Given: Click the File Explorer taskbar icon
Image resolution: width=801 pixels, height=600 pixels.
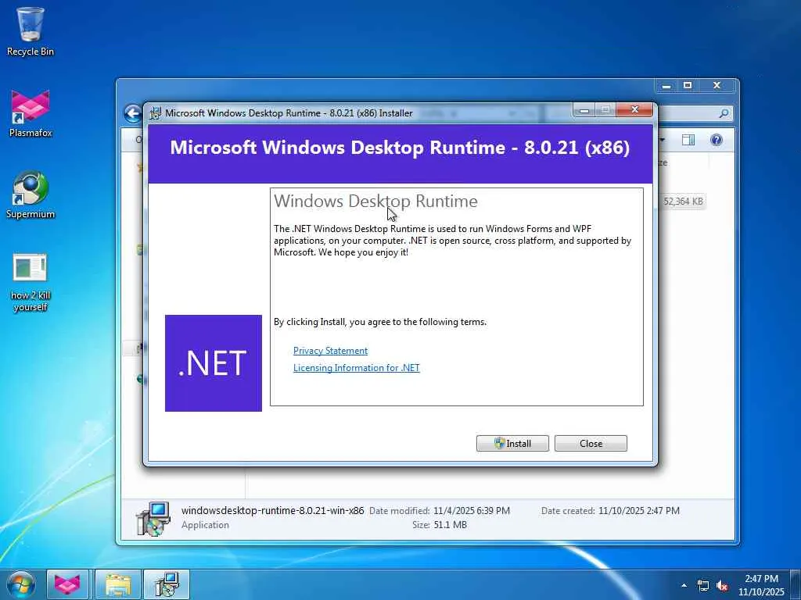Looking at the screenshot, I should point(117,584).
